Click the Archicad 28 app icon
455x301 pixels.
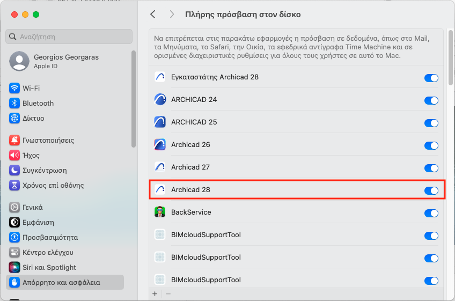(x=160, y=189)
